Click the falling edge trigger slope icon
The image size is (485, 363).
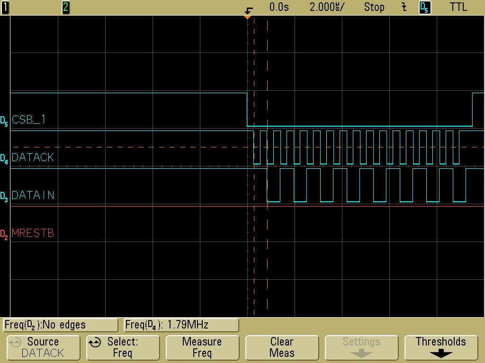pos(404,7)
